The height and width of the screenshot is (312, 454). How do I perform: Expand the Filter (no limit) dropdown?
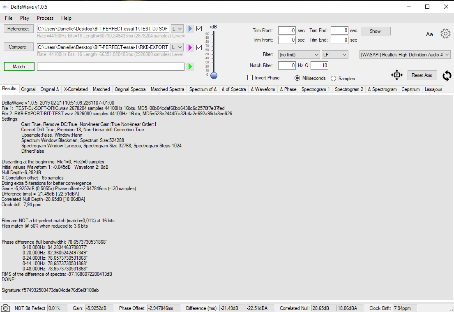pos(299,54)
